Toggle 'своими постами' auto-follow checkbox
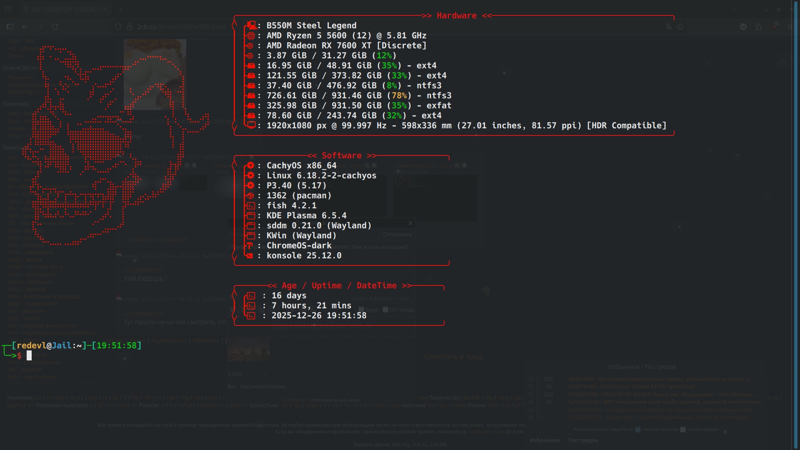 pos(638,429)
